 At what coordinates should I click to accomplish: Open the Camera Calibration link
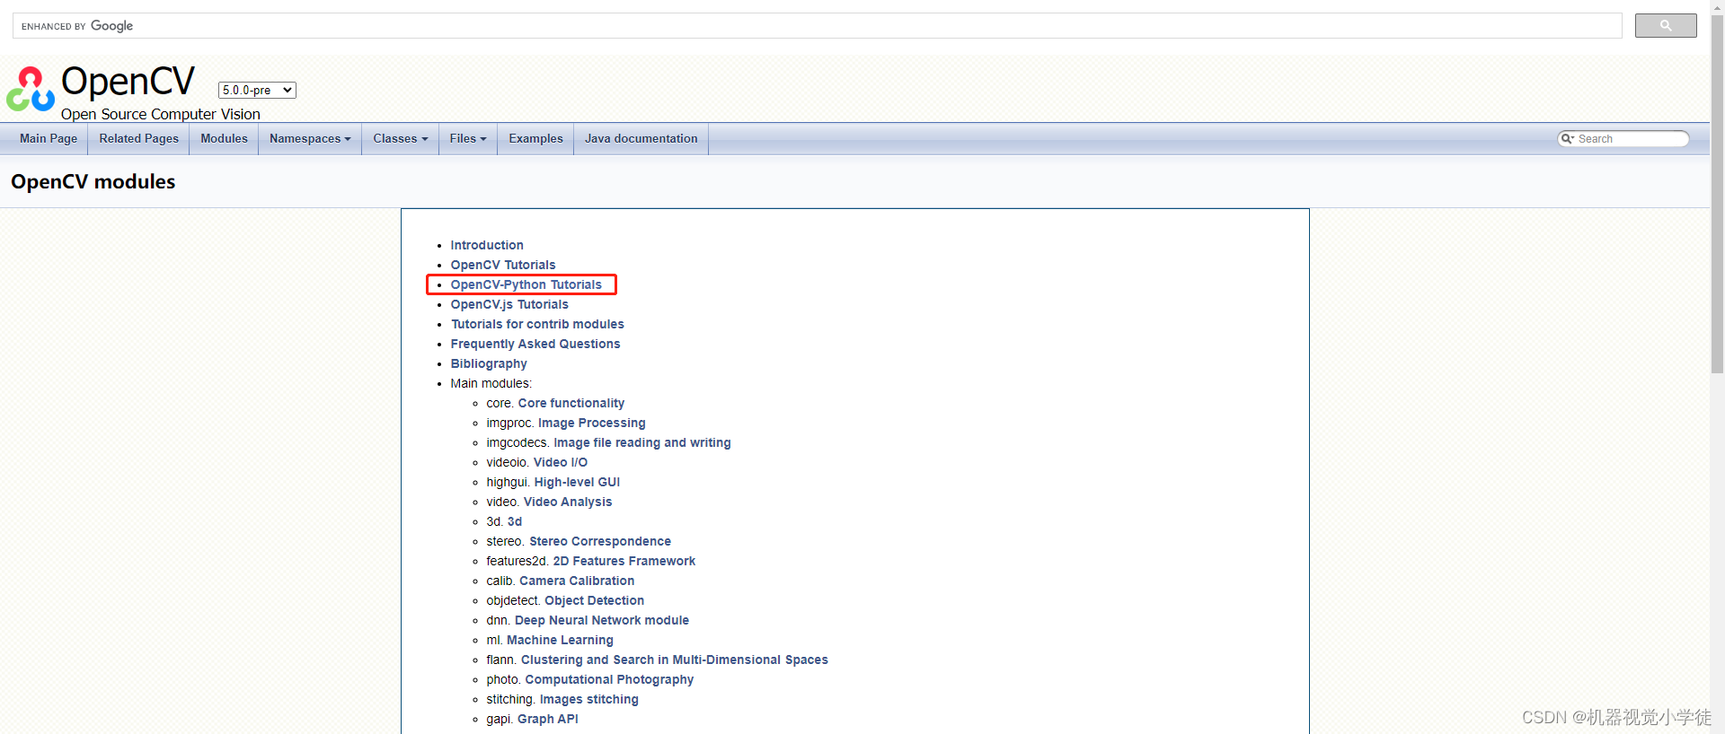pos(577,581)
